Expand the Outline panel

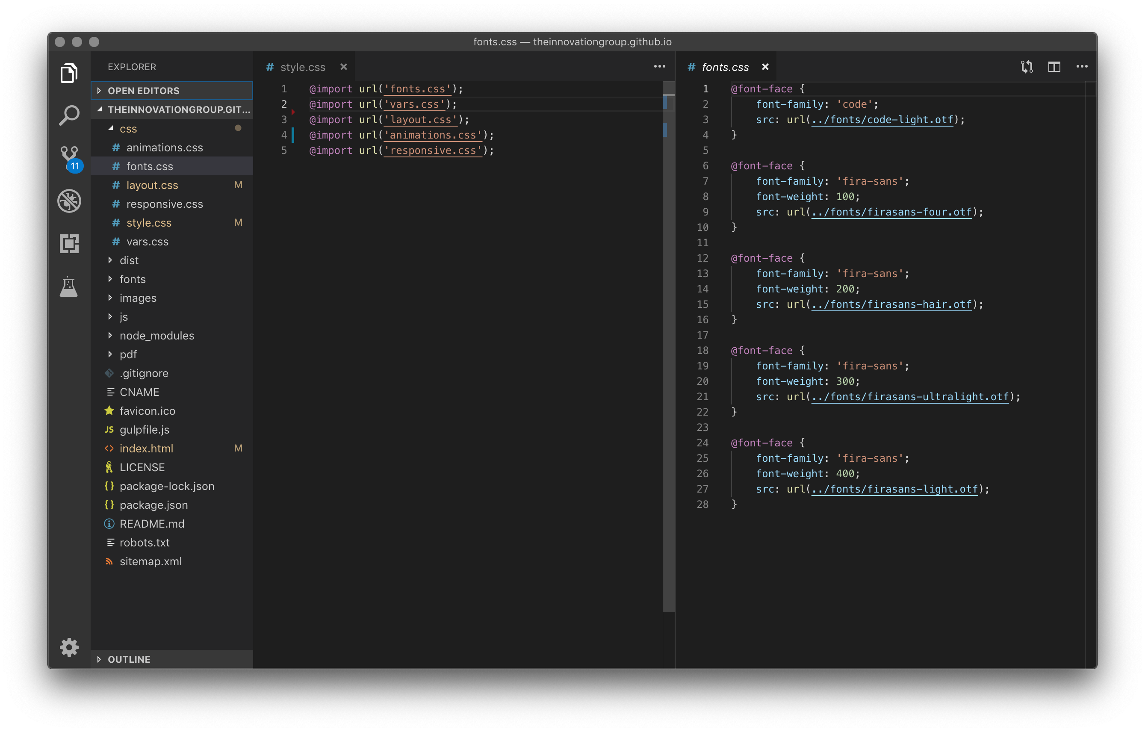(x=128, y=659)
